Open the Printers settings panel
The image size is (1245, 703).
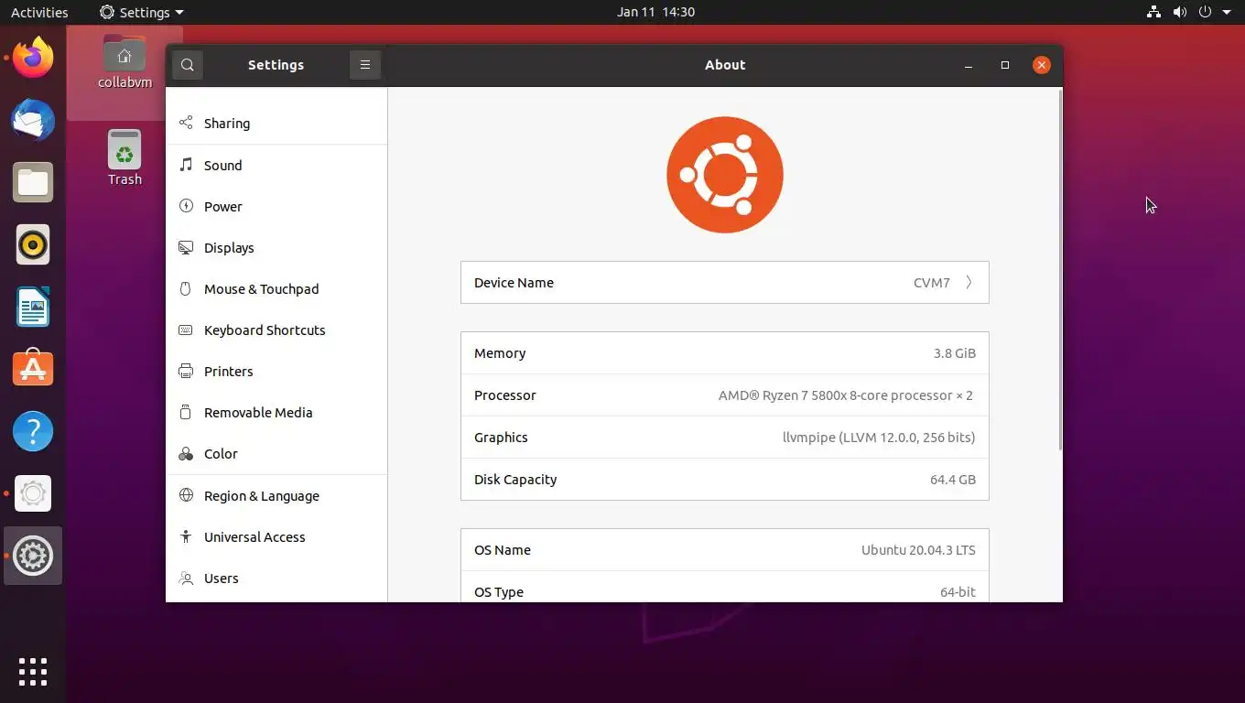click(276, 371)
